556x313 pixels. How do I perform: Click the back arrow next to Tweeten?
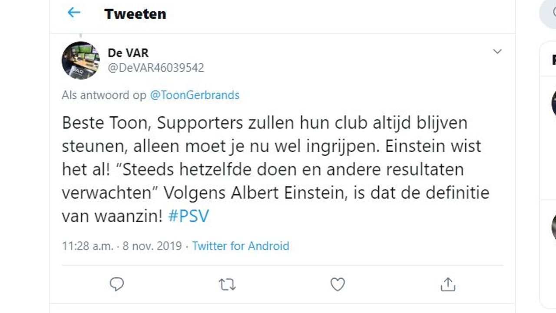[74, 13]
